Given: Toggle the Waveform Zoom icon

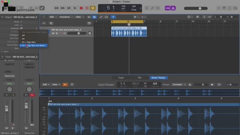Looking at the screenshot, I should 198,17.
